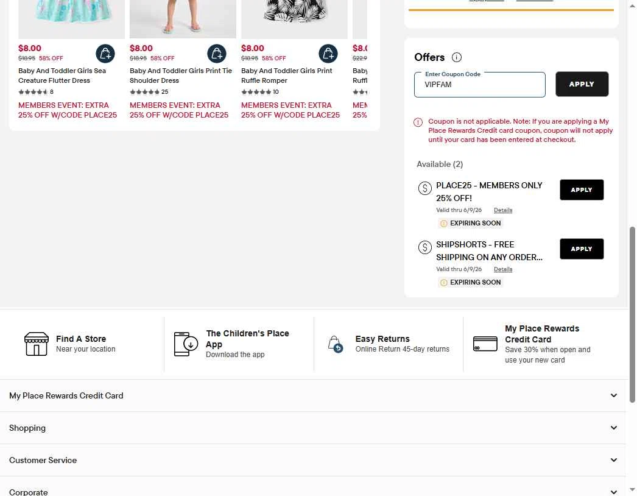
Task: Click the SHIPSHORTS offer dollar icon
Action: click(x=425, y=247)
